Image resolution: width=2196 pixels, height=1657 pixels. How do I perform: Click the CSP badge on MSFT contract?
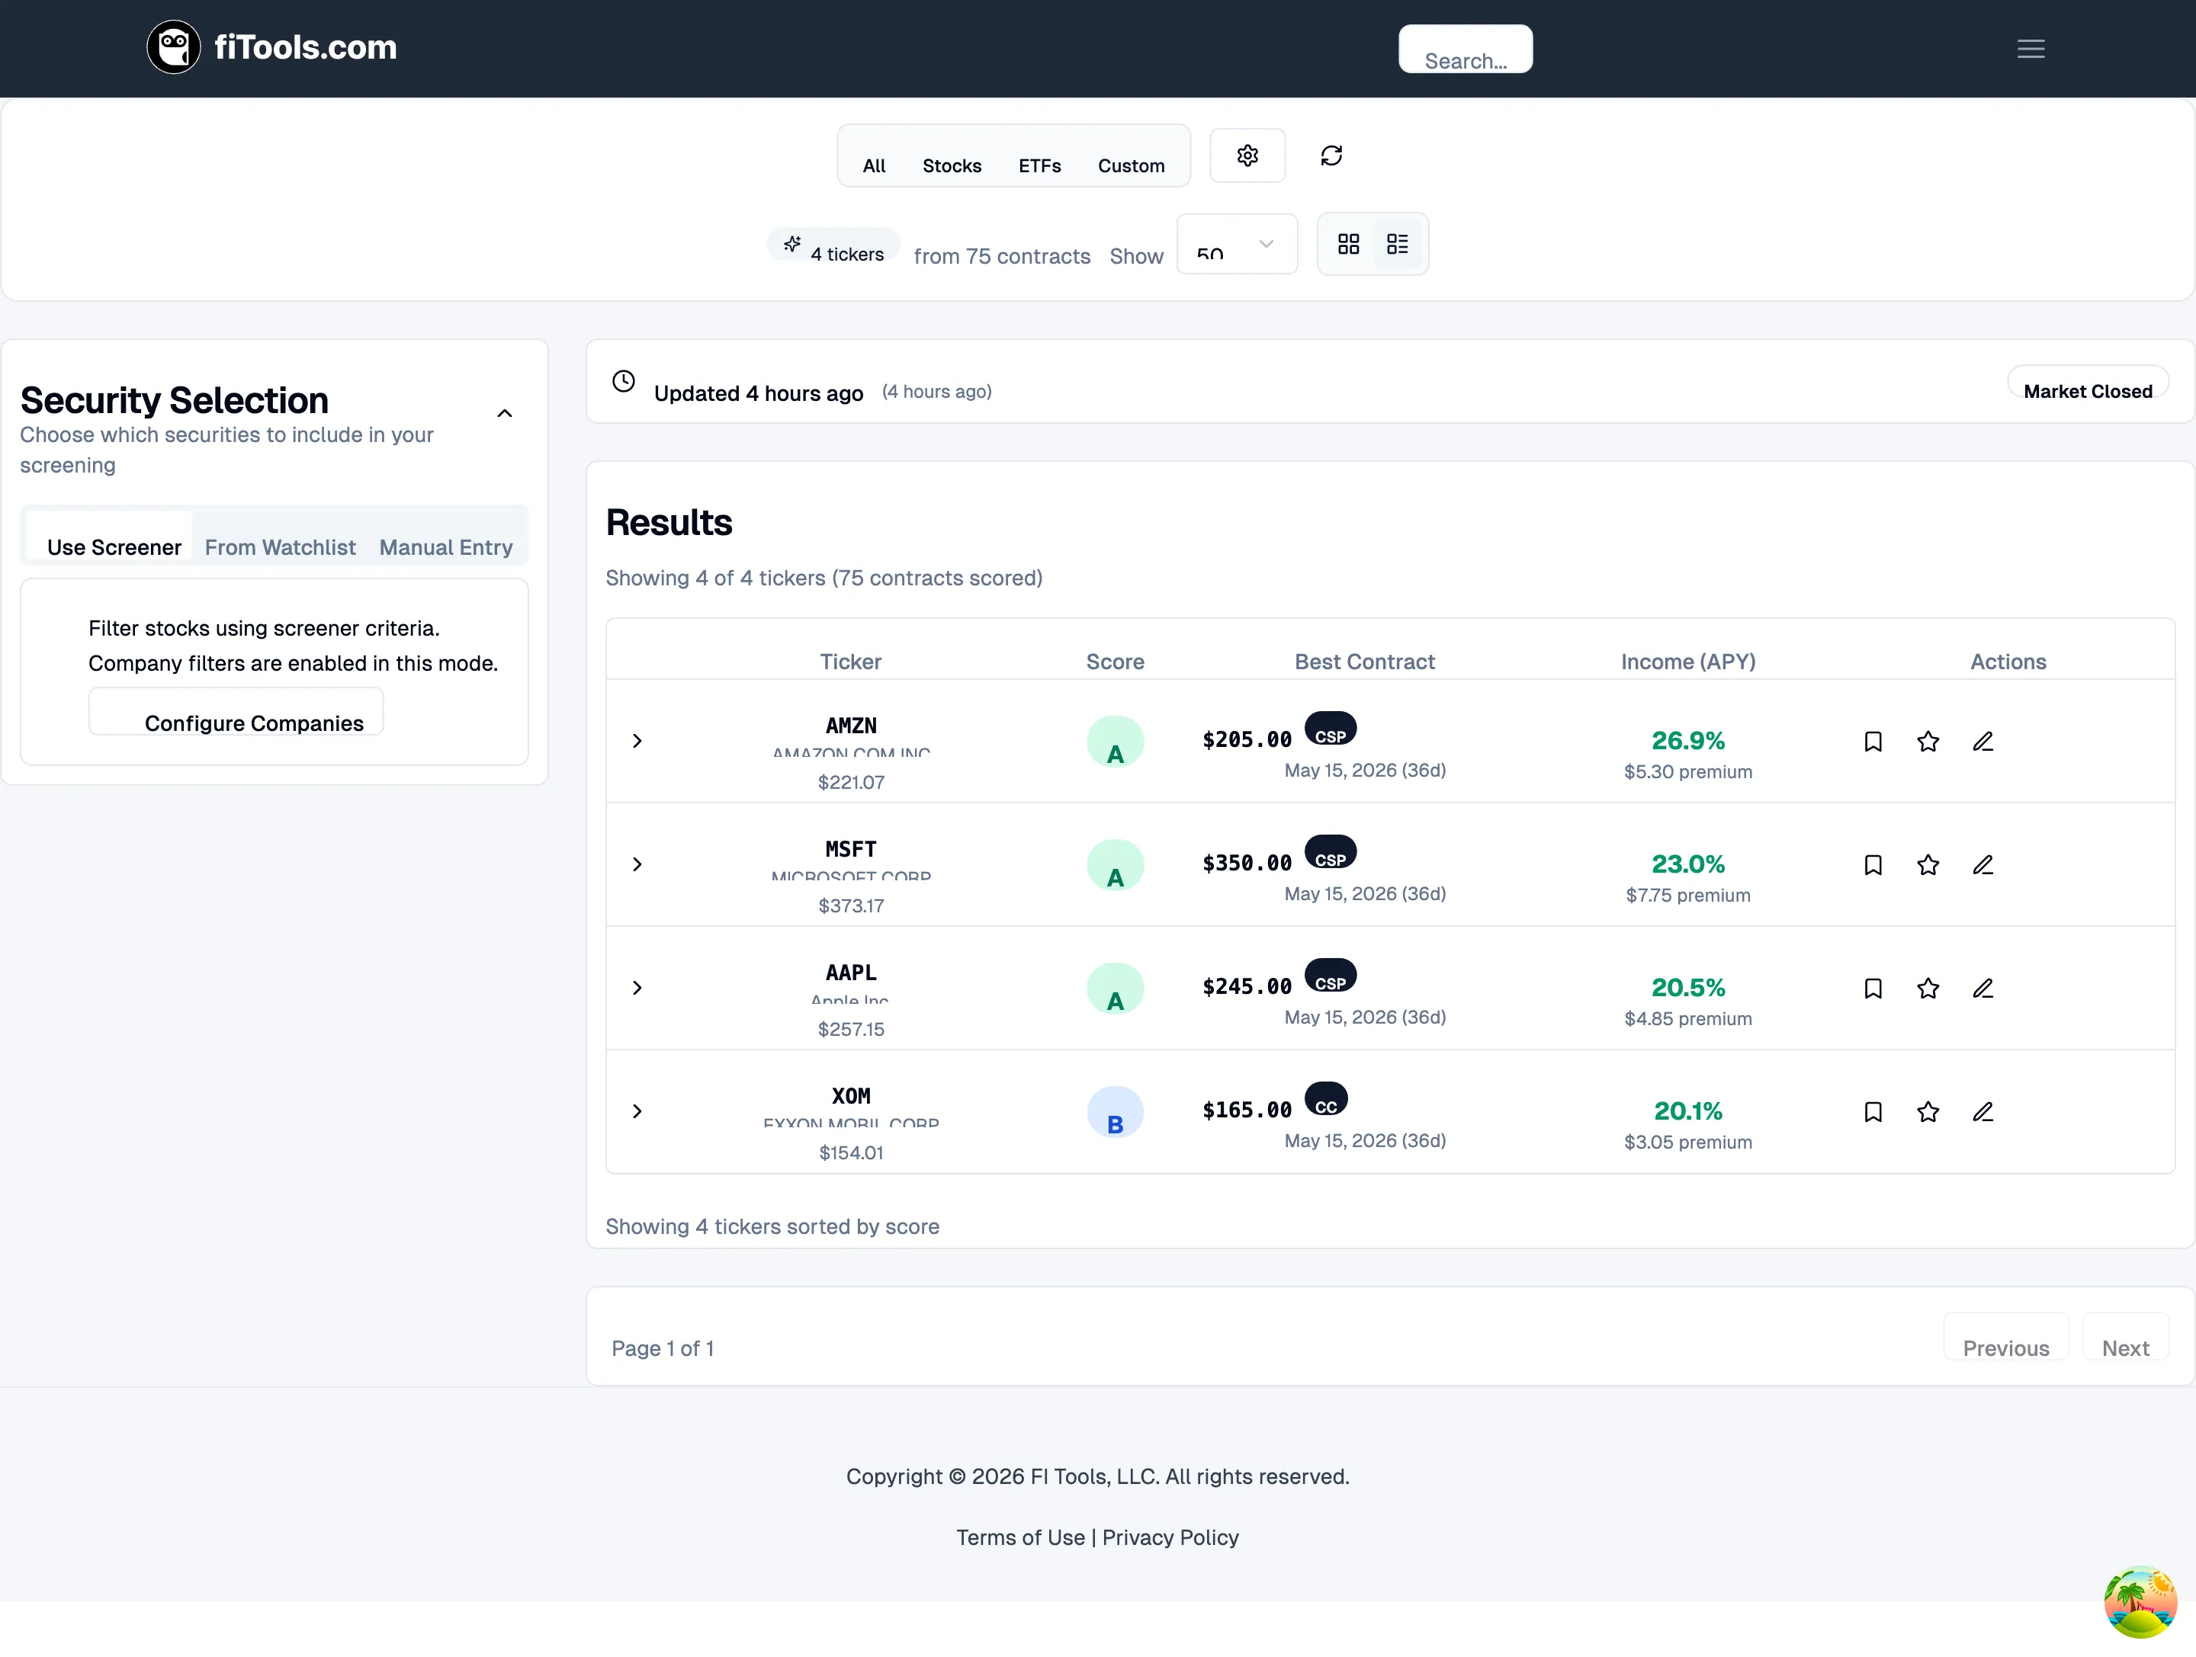point(1331,852)
